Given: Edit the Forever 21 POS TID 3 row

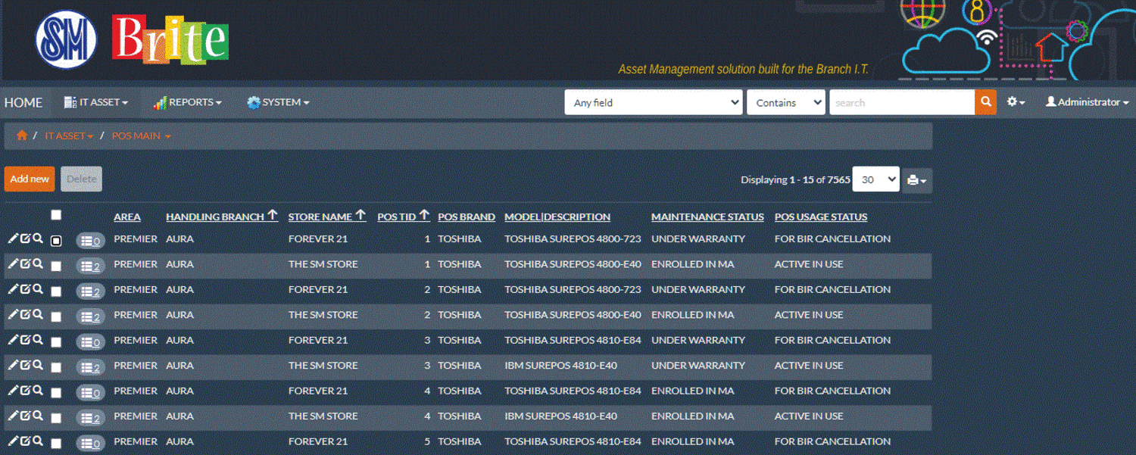Looking at the screenshot, I should (13, 340).
